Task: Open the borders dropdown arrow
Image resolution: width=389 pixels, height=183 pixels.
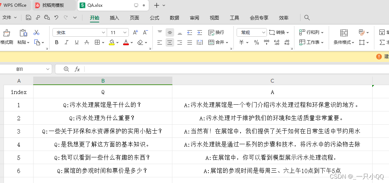Action: 103,43
